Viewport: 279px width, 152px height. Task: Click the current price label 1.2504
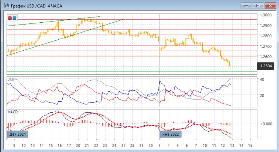[x=265, y=66]
